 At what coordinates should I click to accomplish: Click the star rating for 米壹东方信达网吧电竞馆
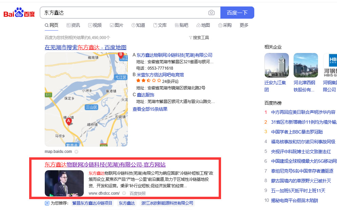(x=148, y=81)
